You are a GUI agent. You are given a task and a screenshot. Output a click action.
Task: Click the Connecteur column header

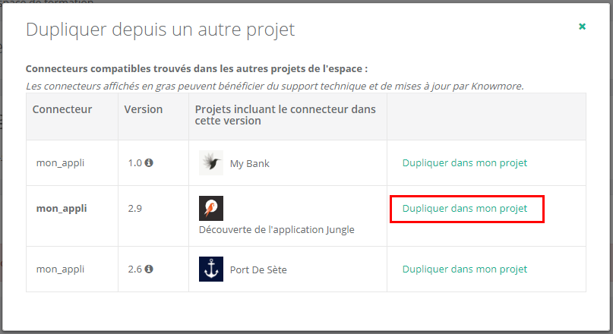[x=62, y=109]
